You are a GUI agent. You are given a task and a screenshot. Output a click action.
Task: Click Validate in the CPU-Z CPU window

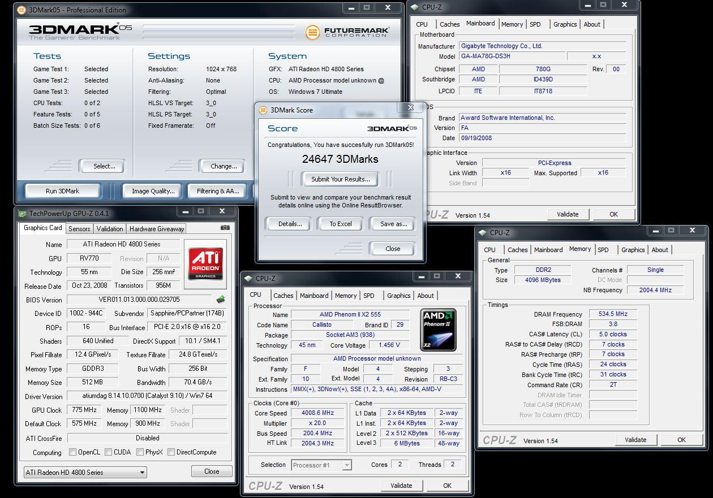click(x=401, y=485)
